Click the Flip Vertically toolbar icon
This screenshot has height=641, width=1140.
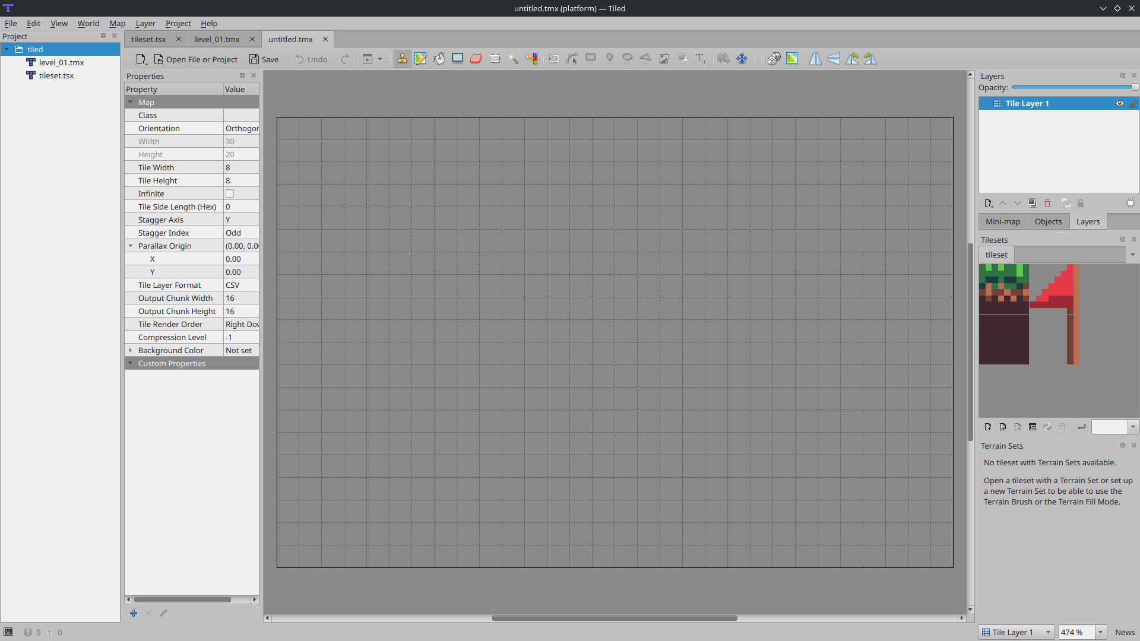(x=834, y=59)
